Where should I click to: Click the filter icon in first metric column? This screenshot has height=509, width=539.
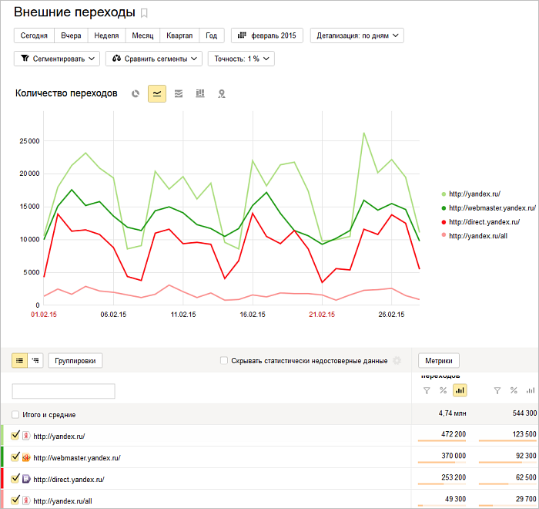point(427,390)
